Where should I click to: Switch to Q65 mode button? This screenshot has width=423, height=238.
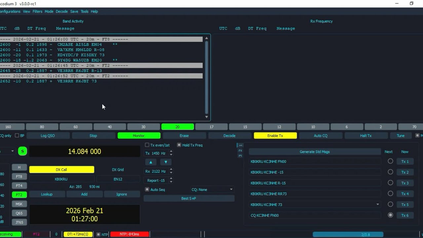(19, 213)
